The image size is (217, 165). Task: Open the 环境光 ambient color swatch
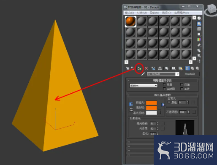click(x=152, y=103)
